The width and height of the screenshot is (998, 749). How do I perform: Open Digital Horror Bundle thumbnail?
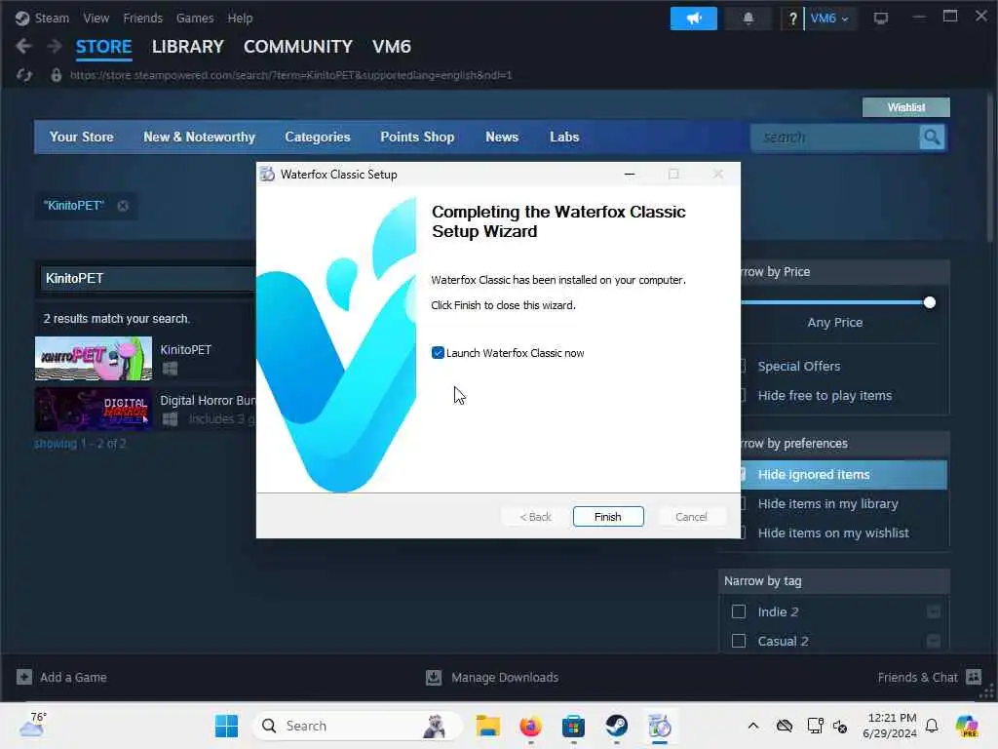[94, 410]
